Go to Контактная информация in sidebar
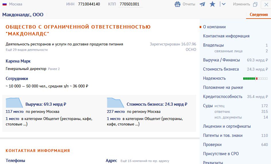The image size is (271, 164). pyautogui.click(x=226, y=36)
